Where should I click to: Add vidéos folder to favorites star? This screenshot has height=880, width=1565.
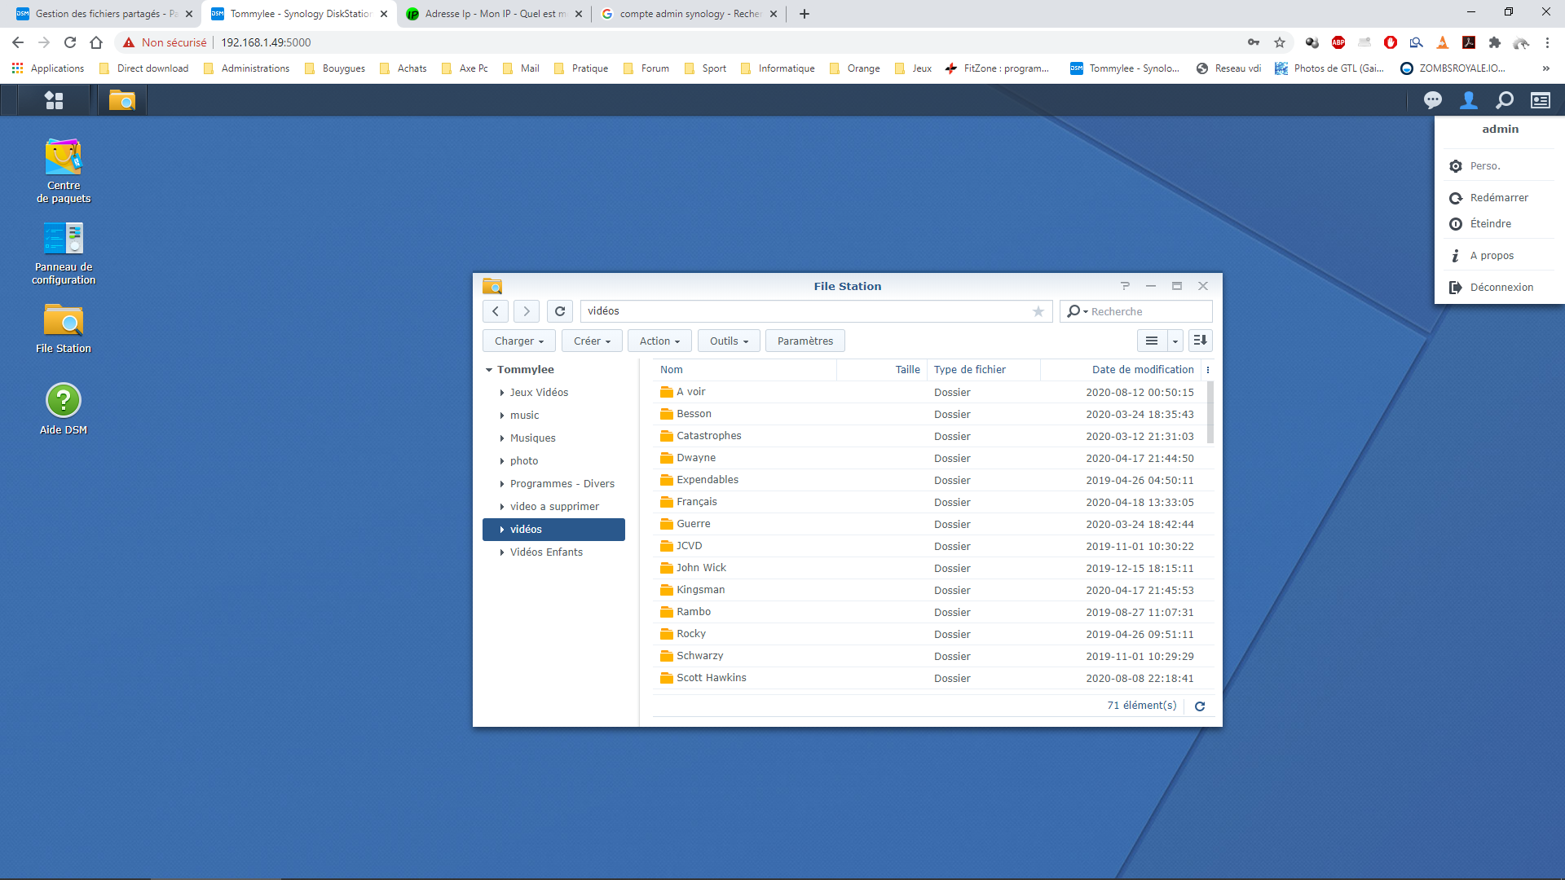pyautogui.click(x=1038, y=311)
